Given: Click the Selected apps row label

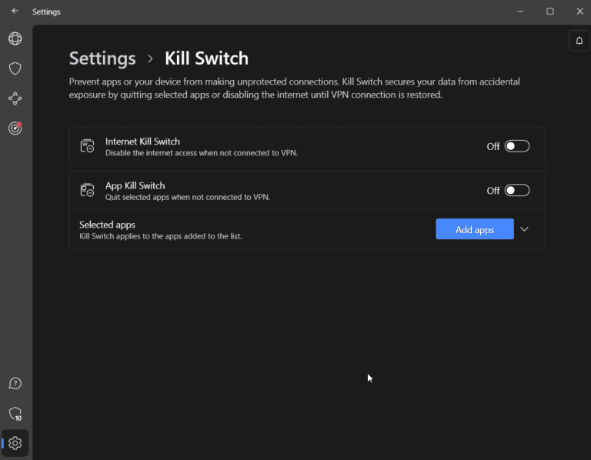Looking at the screenshot, I should pos(108,225).
